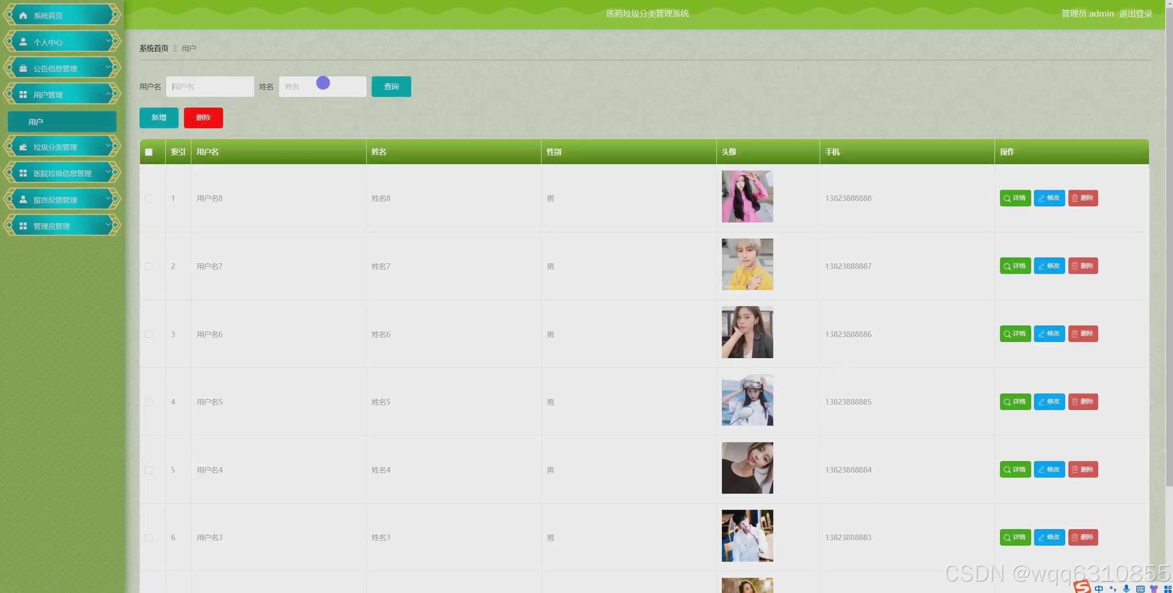Open avatar thumbnail of 用户名3
This screenshot has width=1173, height=593.
[747, 536]
